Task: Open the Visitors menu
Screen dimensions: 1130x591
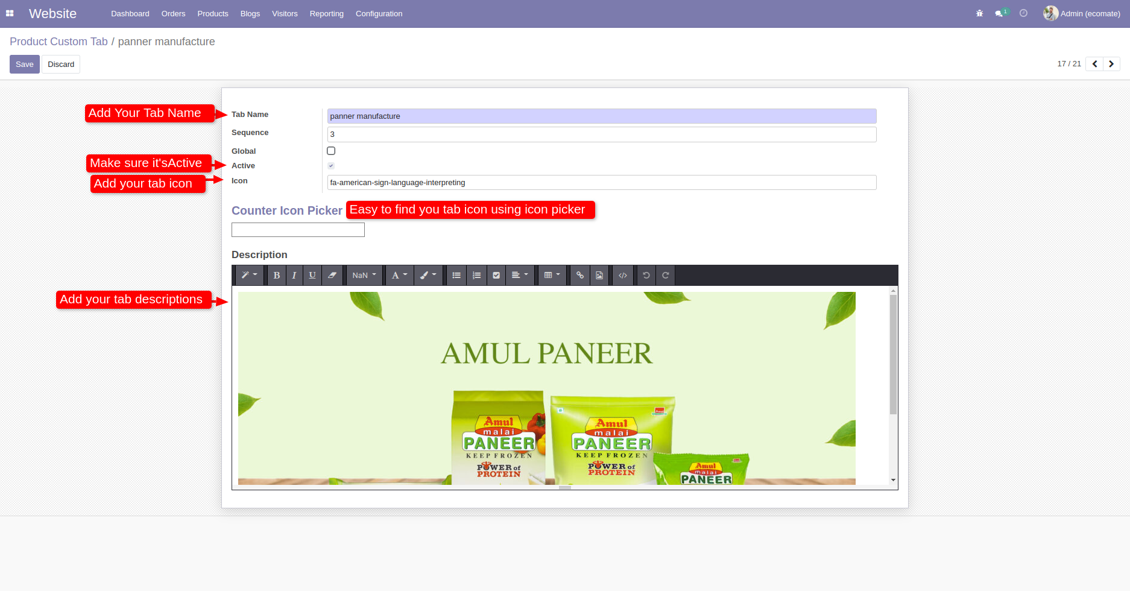Action: (x=285, y=13)
